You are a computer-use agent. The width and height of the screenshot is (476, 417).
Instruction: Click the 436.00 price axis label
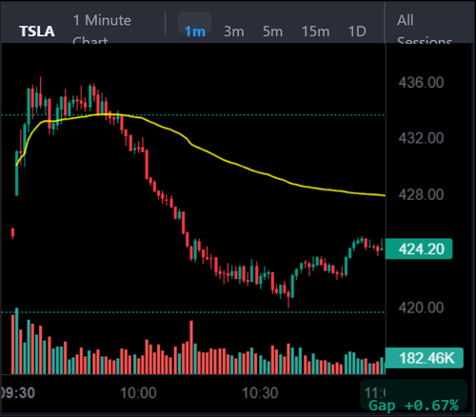pyautogui.click(x=421, y=83)
